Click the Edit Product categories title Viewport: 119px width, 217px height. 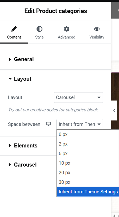point(56,11)
